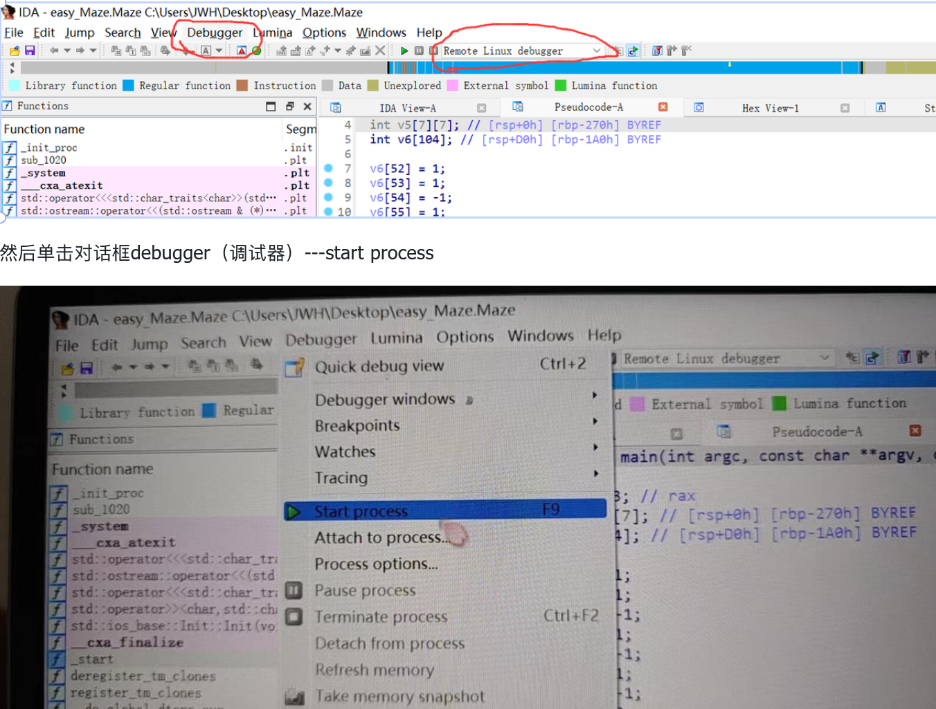Select Start process in lower Debugger menu
Viewport: 936px width, 709px height.
point(445,510)
